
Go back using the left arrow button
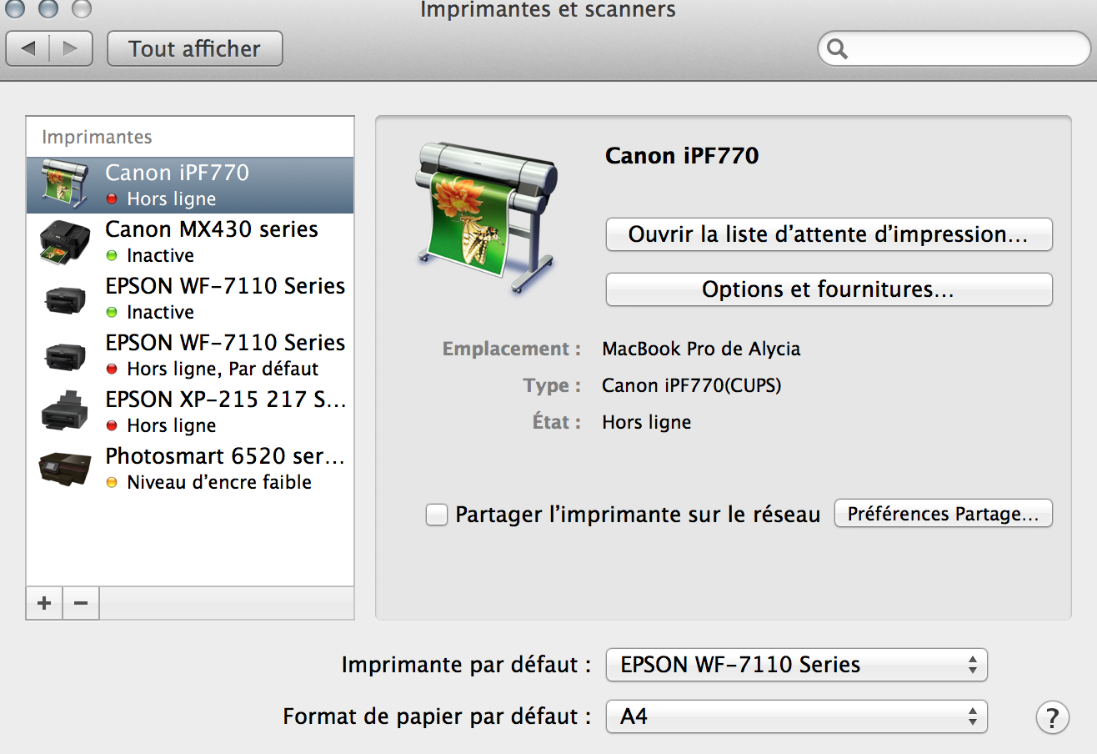(x=28, y=48)
